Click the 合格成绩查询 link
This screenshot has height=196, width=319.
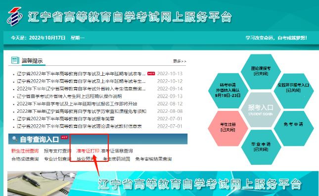click(25, 159)
